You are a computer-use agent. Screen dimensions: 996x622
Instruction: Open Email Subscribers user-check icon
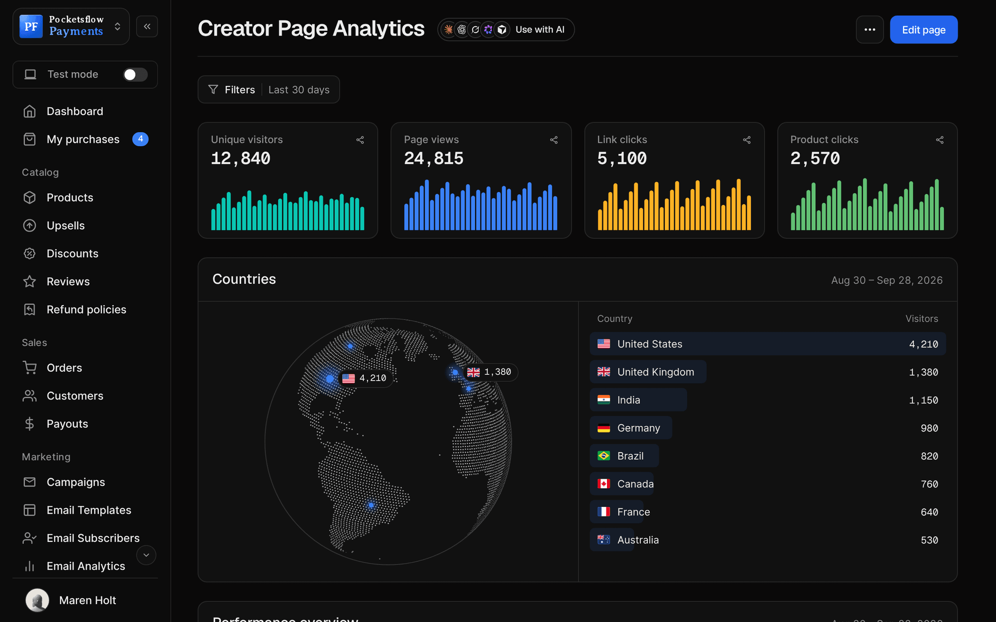(30, 538)
